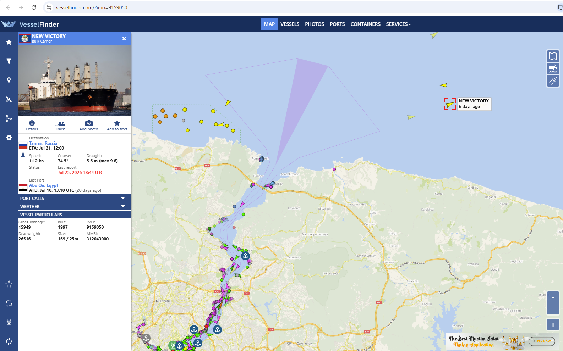Click the NEW VICTORY vessel marker on map
This screenshot has height=351, width=563.
450,104
